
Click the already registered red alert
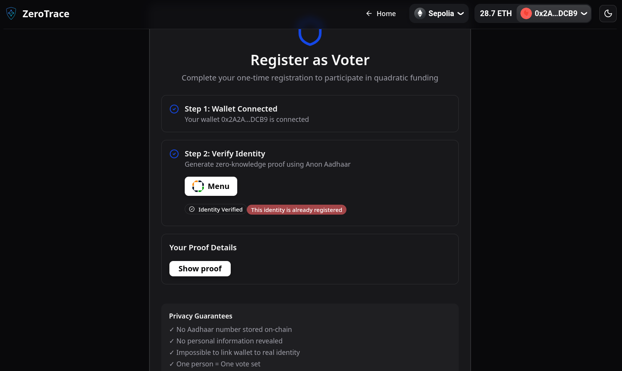click(296, 210)
